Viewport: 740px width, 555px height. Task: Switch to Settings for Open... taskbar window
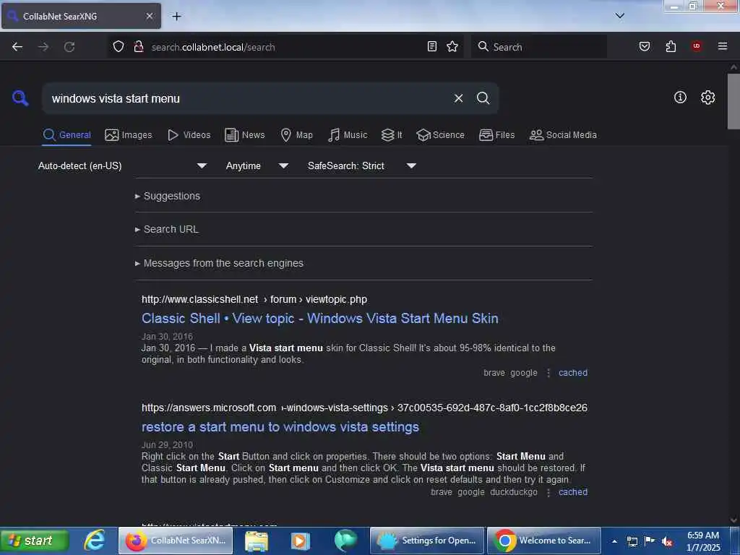pyautogui.click(x=427, y=541)
